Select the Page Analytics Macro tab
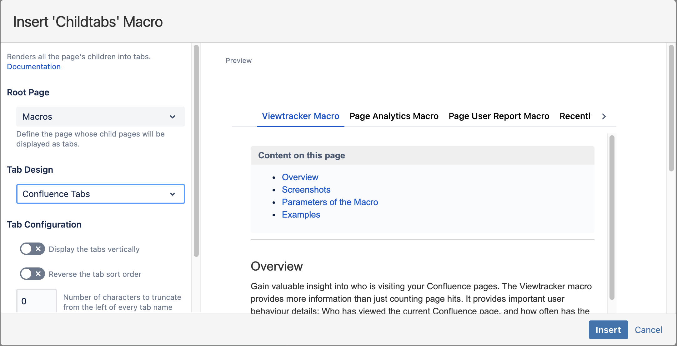677x346 pixels. click(x=394, y=116)
